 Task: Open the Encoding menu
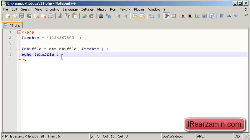pyautogui.click(x=52, y=9)
